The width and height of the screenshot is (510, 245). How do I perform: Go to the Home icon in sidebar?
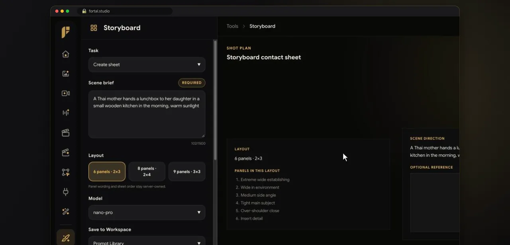click(x=66, y=54)
